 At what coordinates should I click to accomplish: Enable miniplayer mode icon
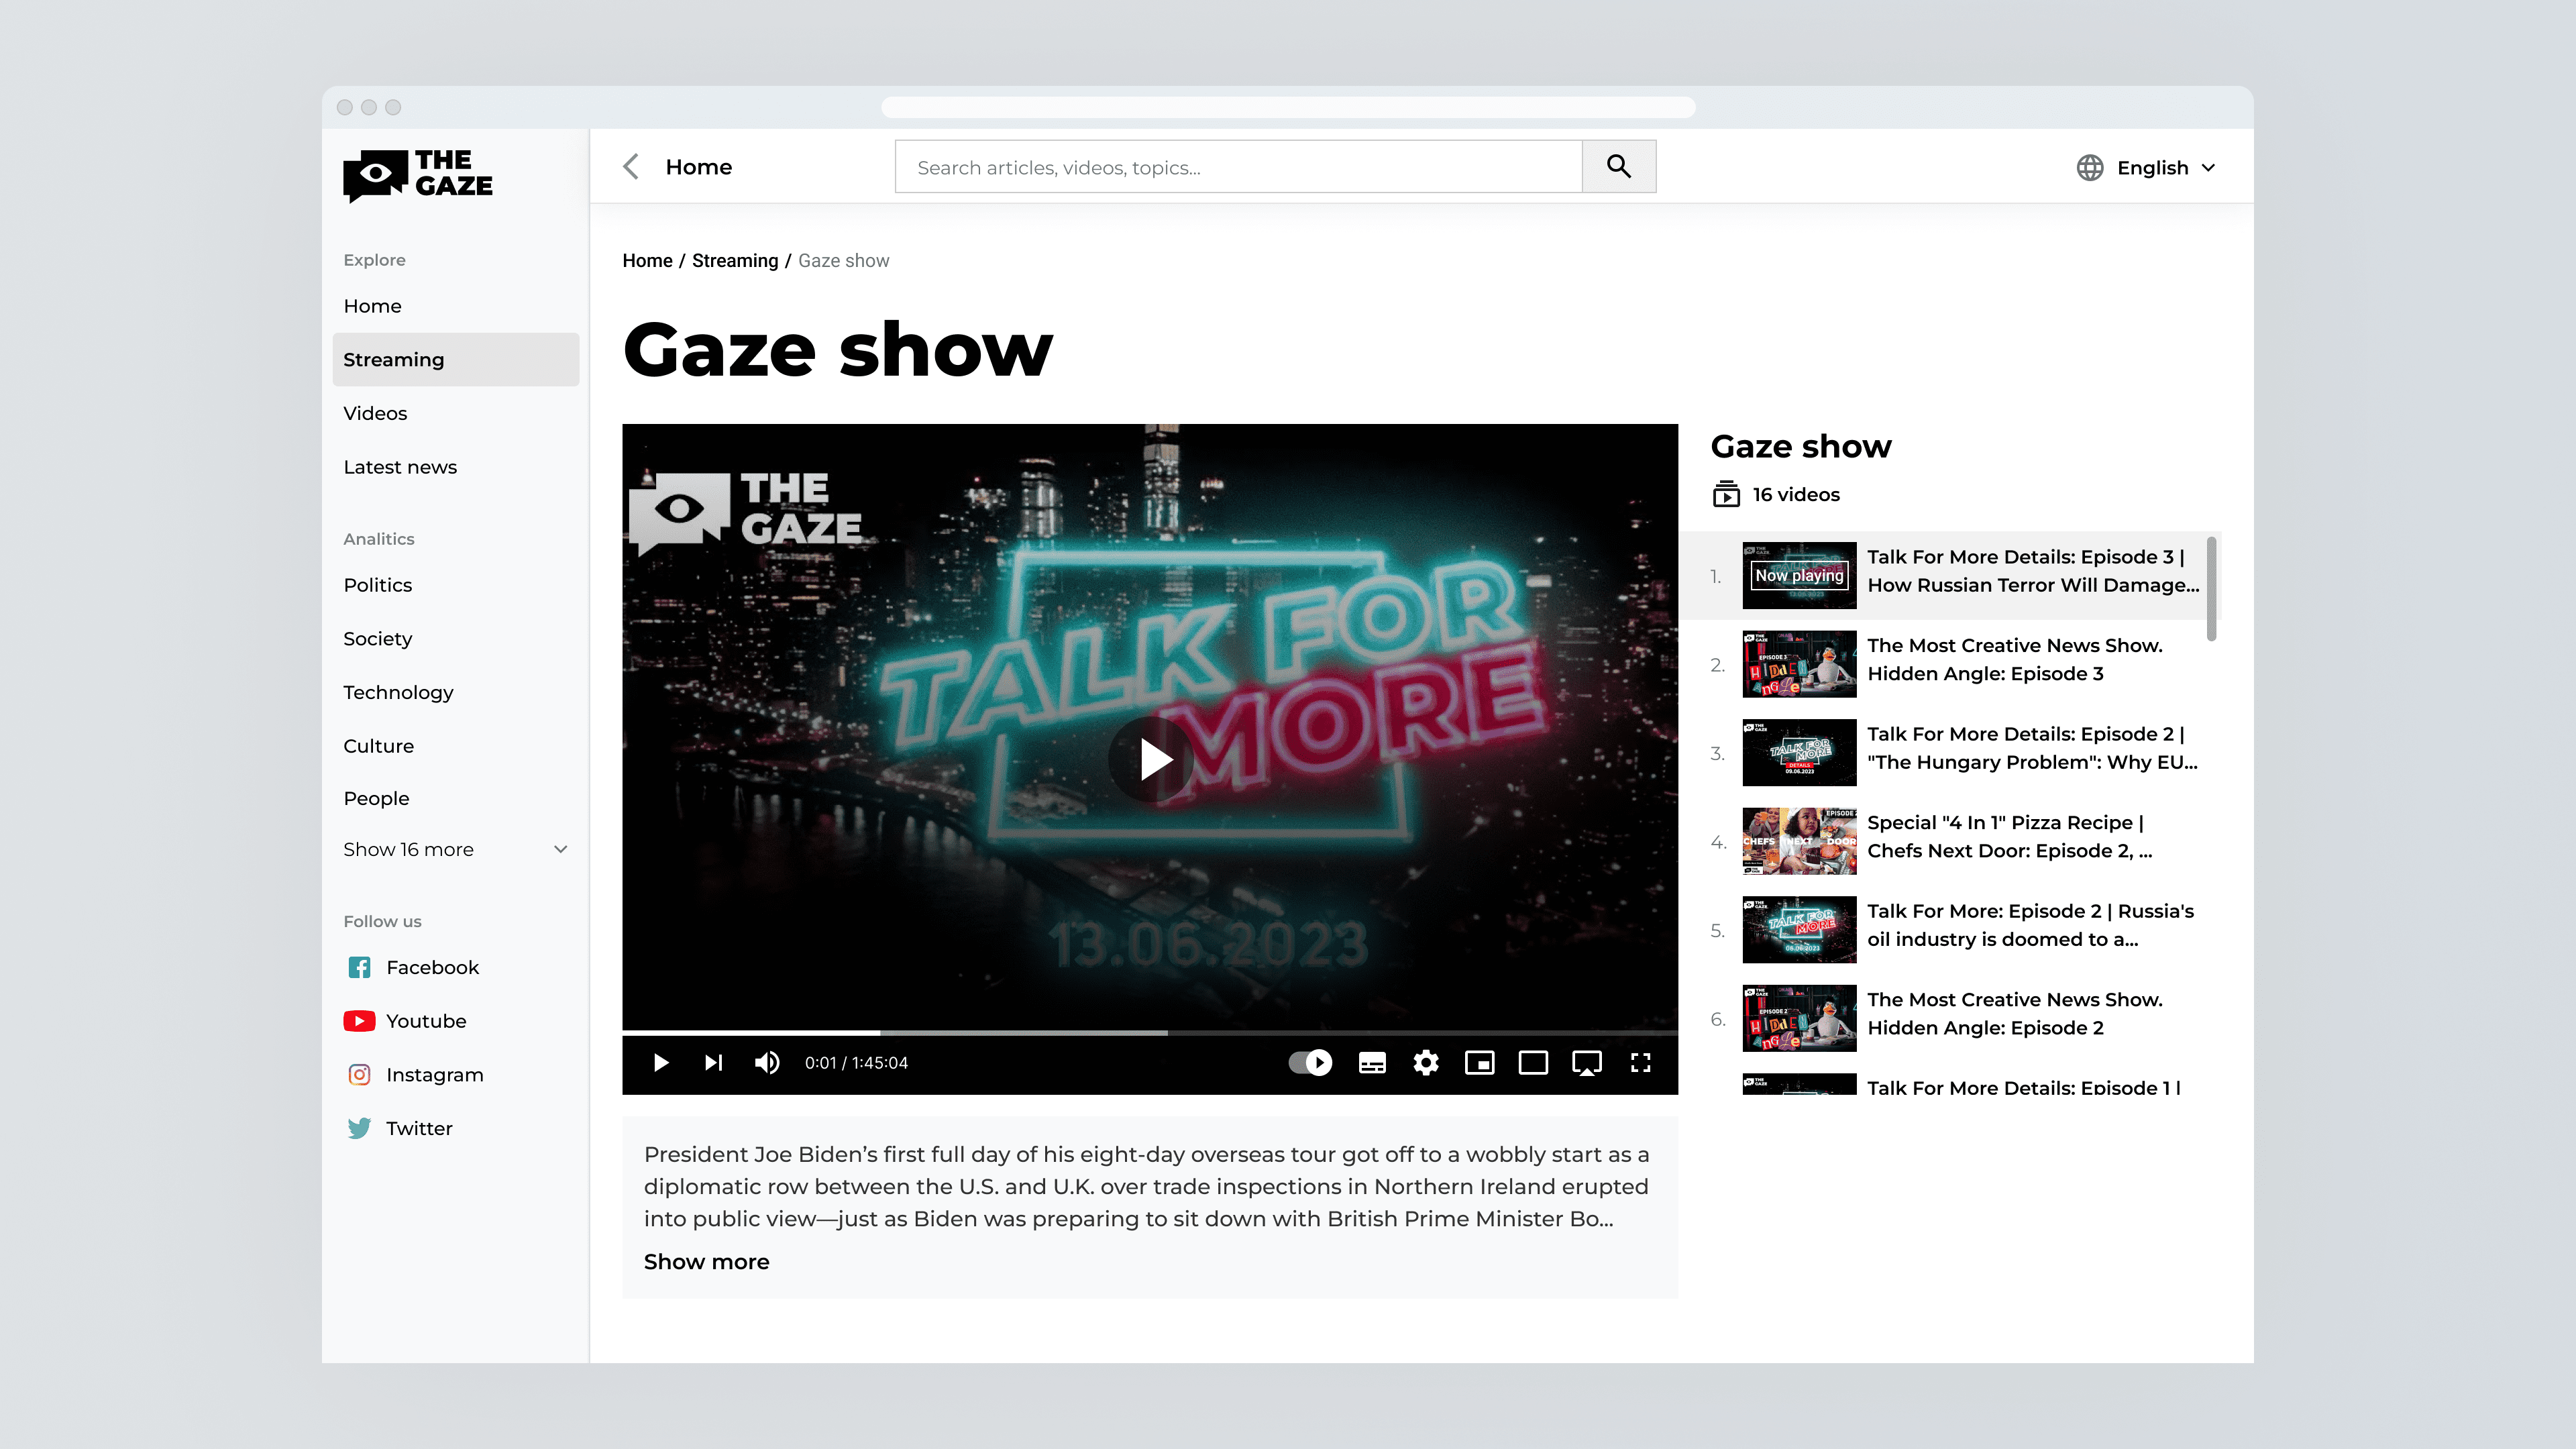coord(1479,1062)
